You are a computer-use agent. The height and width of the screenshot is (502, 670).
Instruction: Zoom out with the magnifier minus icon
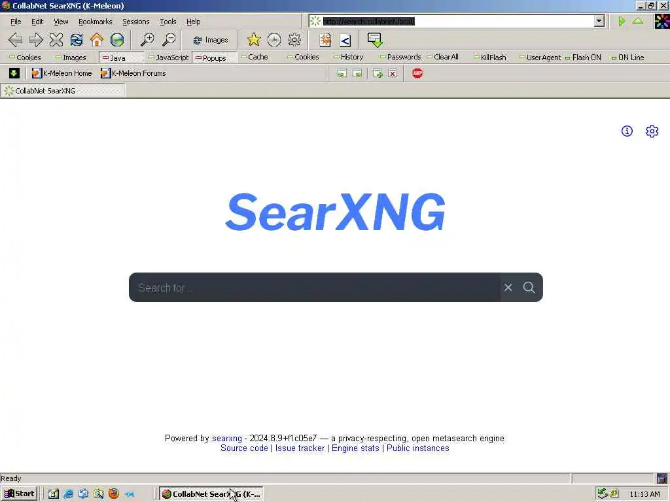coord(169,40)
